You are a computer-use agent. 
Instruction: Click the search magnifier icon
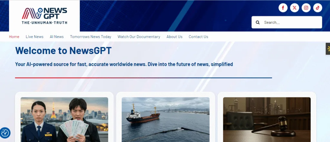257,22
